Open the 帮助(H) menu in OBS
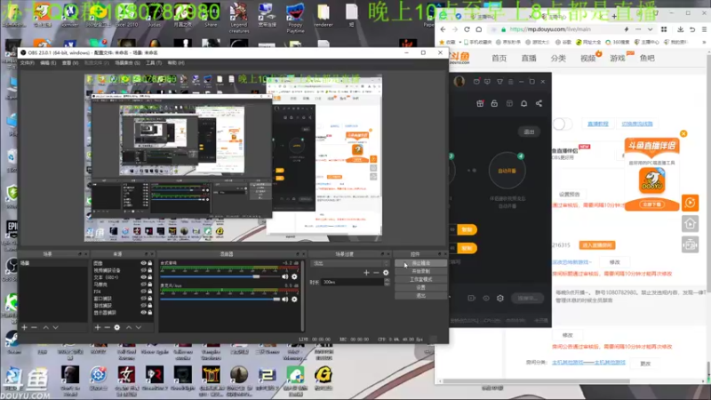 176,62
